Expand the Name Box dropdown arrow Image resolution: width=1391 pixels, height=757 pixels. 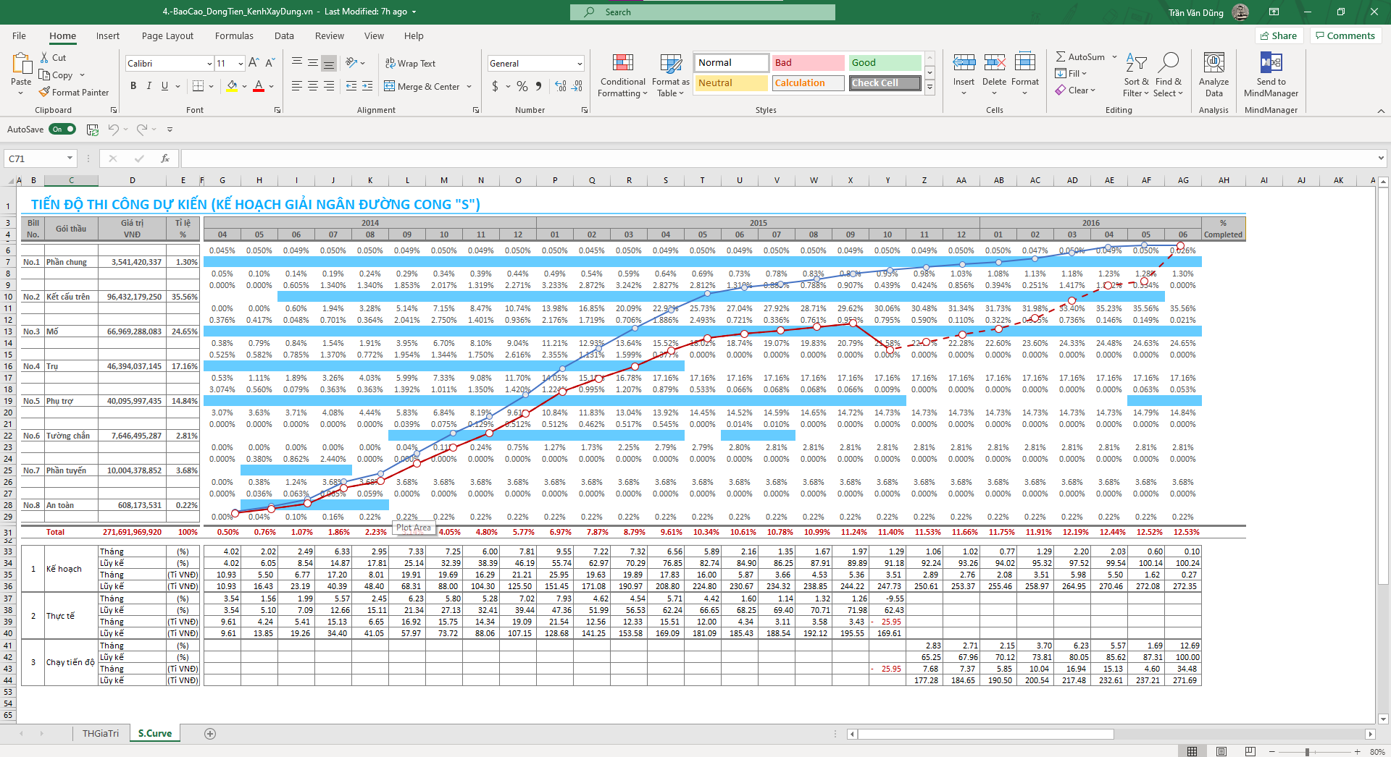(x=70, y=158)
